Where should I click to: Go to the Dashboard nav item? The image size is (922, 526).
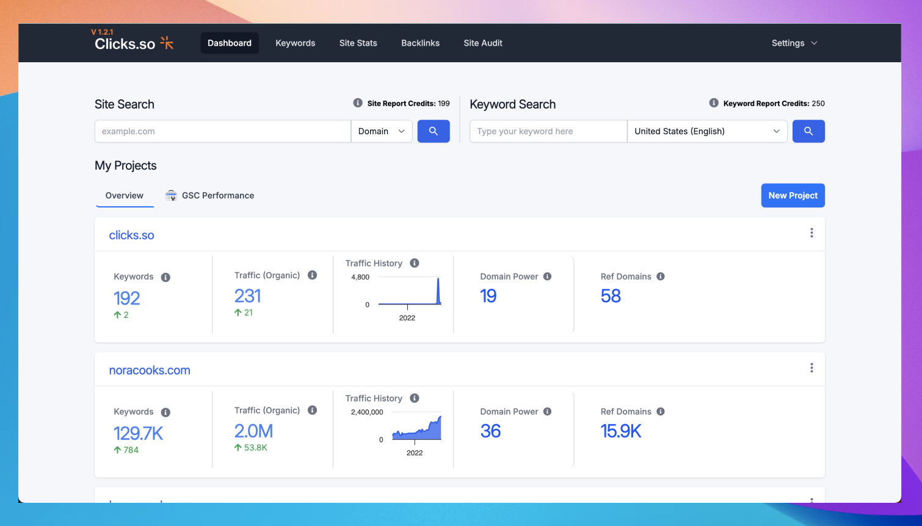click(230, 43)
